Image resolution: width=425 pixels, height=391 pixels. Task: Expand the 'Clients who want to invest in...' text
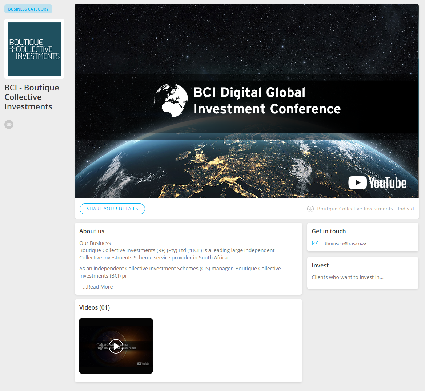point(347,277)
